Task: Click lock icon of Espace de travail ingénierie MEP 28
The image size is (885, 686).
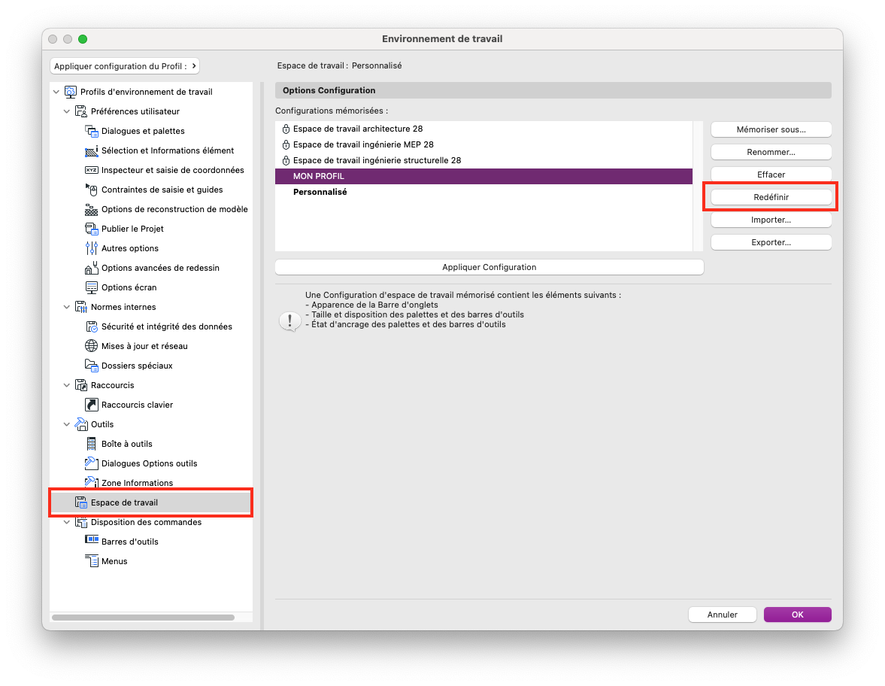Action: 286,144
